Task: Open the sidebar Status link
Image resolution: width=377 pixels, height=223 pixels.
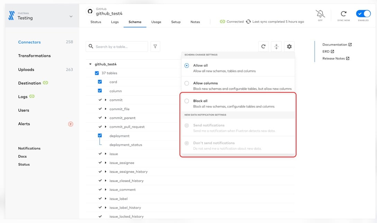Action: point(24,164)
